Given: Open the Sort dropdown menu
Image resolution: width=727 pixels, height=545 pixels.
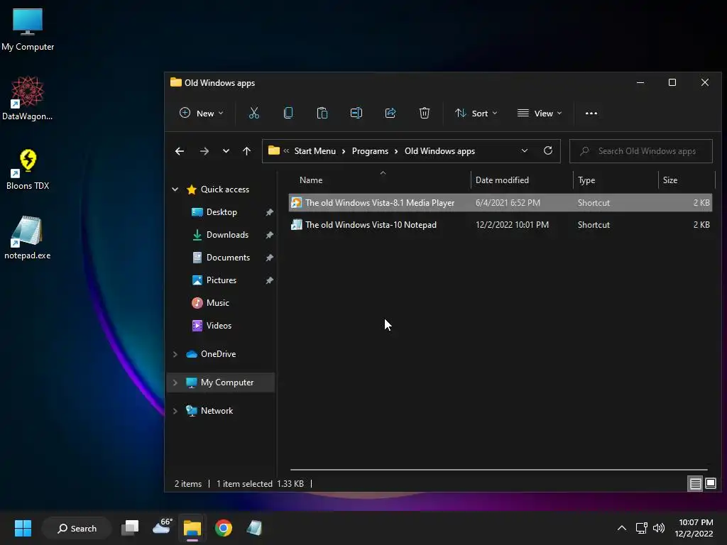Looking at the screenshot, I should (x=476, y=113).
